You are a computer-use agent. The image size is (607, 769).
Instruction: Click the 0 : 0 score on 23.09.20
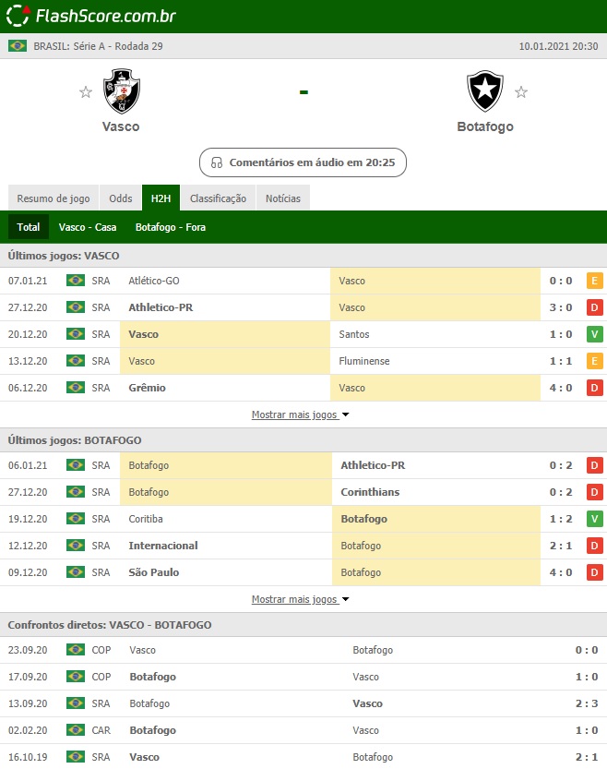pyautogui.click(x=587, y=650)
